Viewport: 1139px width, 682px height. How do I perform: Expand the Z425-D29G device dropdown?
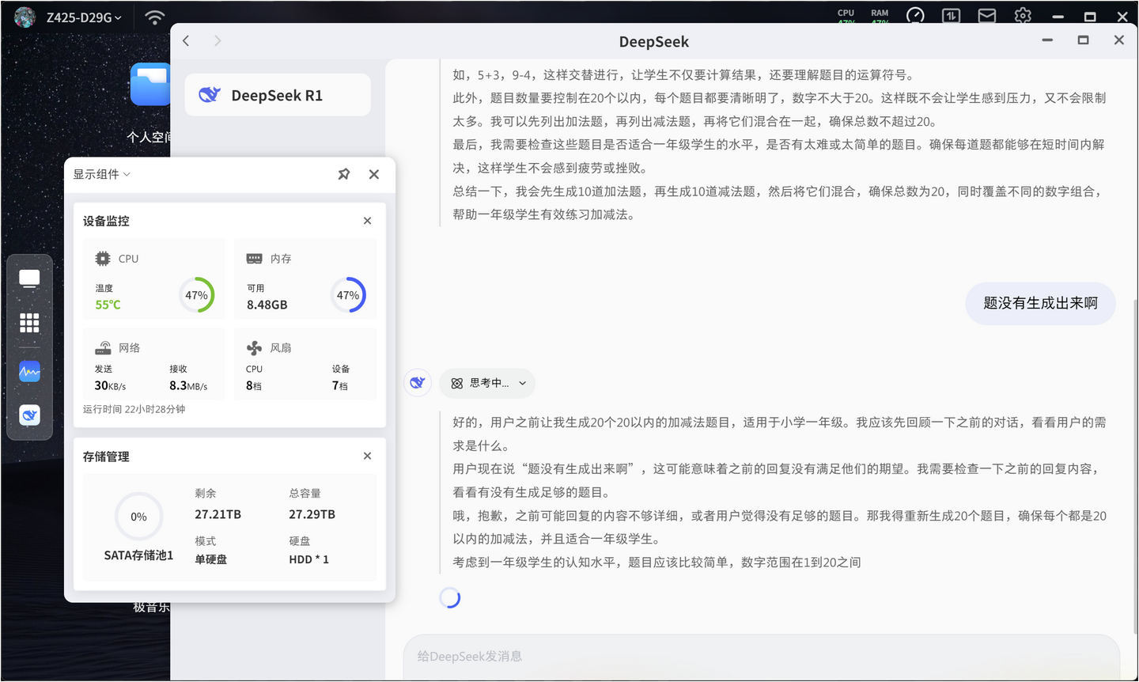tap(84, 17)
